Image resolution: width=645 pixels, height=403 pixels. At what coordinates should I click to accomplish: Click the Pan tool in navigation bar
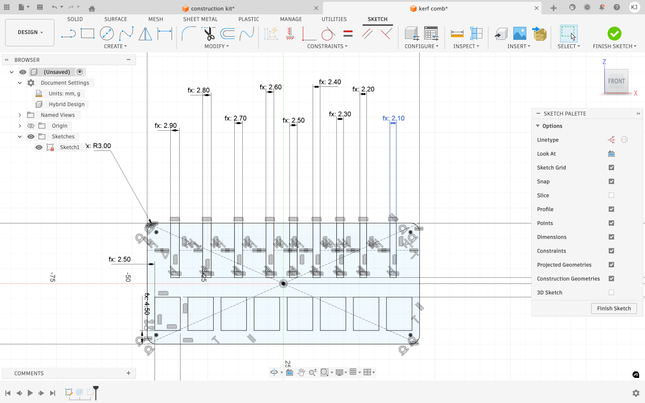click(301, 372)
